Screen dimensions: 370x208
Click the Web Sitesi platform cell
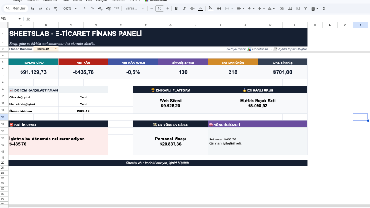[170, 103]
